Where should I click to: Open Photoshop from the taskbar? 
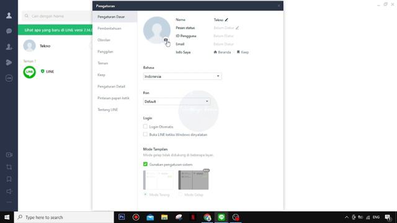pyautogui.click(x=122, y=217)
